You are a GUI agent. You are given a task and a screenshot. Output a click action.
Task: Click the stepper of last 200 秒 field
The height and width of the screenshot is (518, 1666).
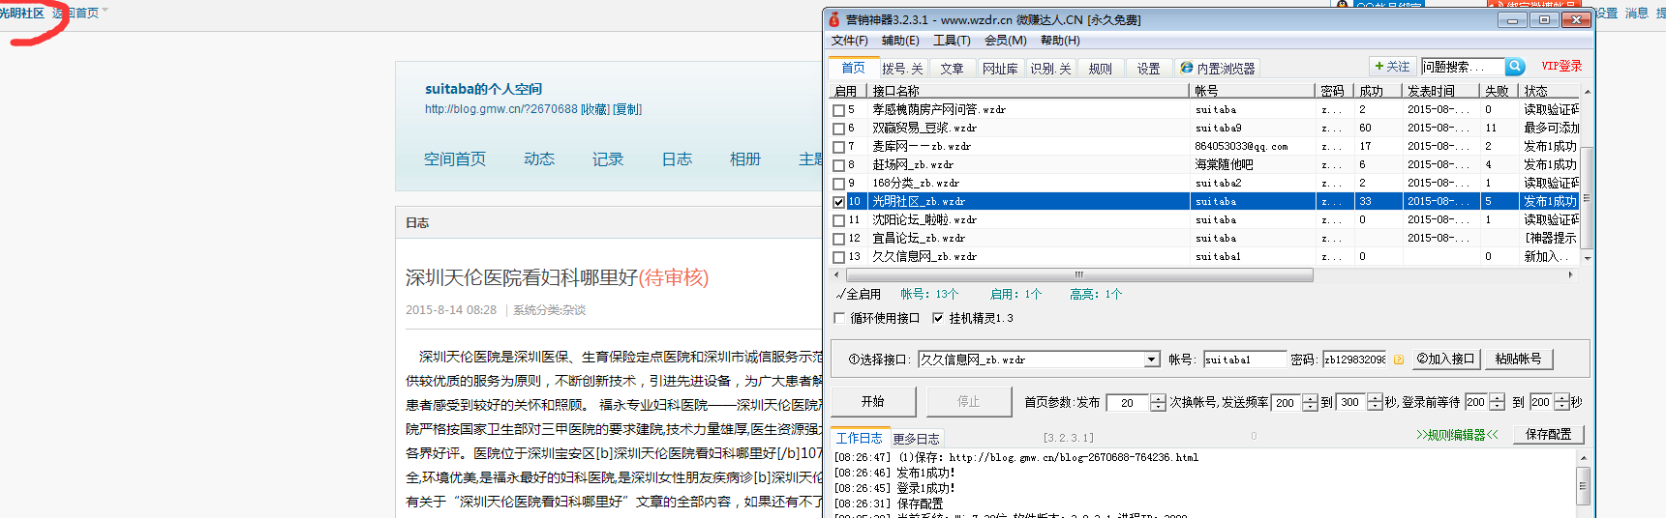[x=1561, y=403]
